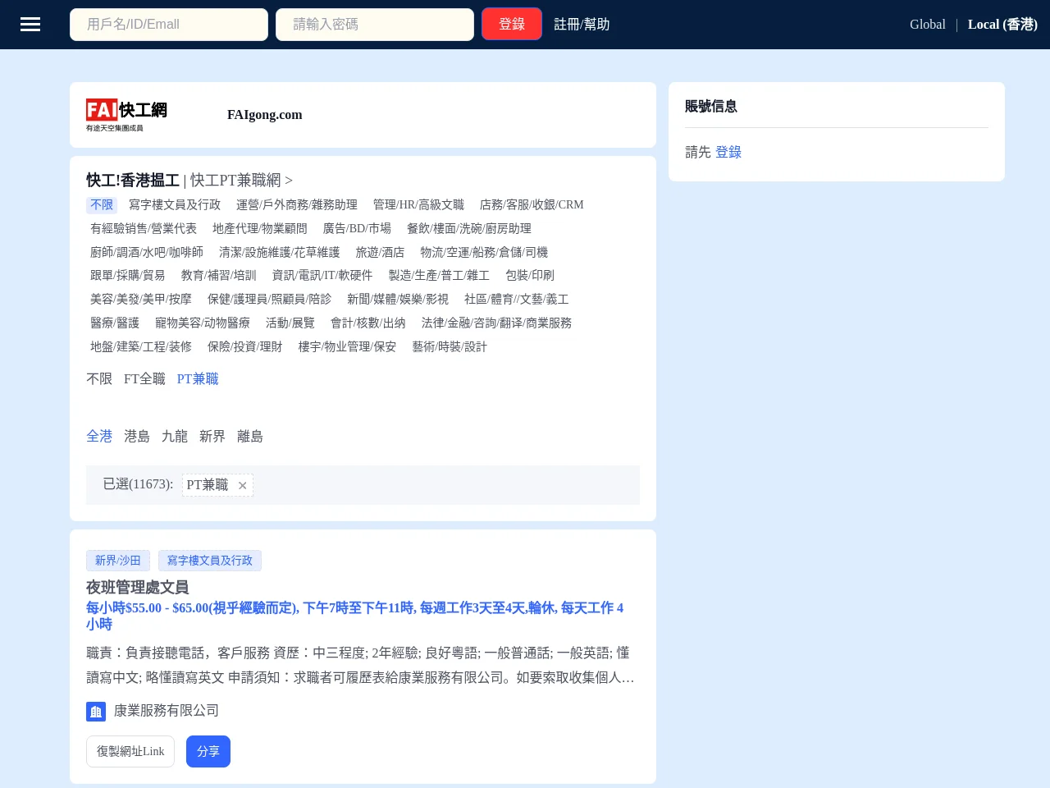
Task: Filter by 樓宇/物业管理/保安
Action: point(347,347)
